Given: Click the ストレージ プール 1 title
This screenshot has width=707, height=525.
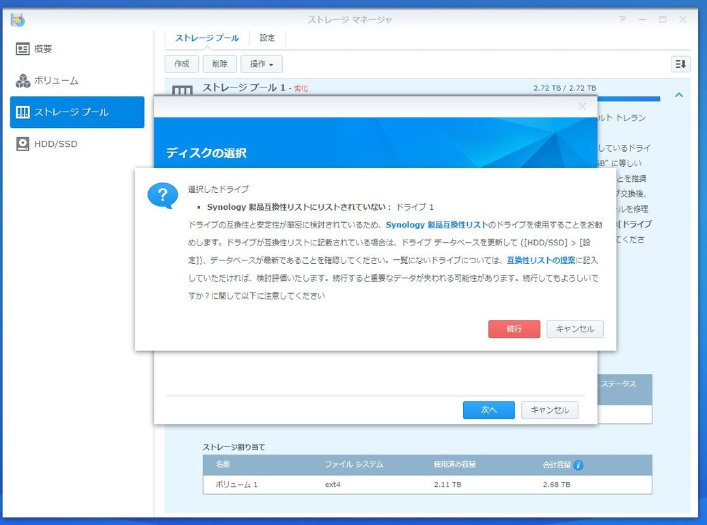Looking at the screenshot, I should pos(244,87).
